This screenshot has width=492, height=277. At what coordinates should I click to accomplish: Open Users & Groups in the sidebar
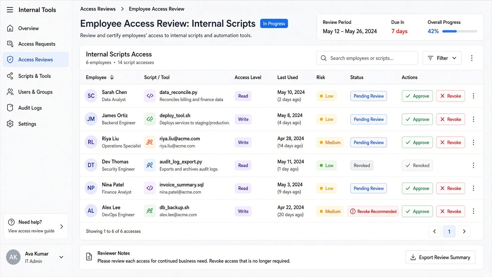point(36,92)
